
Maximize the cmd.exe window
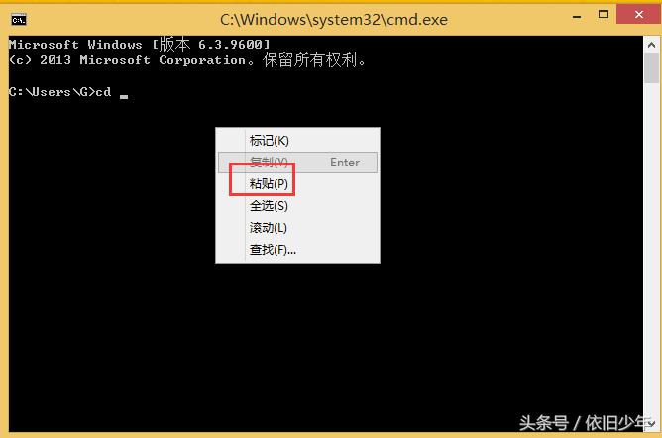[x=604, y=15]
